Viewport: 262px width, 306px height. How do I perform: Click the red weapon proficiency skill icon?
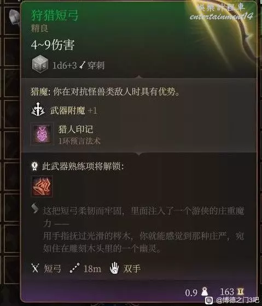point(42,186)
